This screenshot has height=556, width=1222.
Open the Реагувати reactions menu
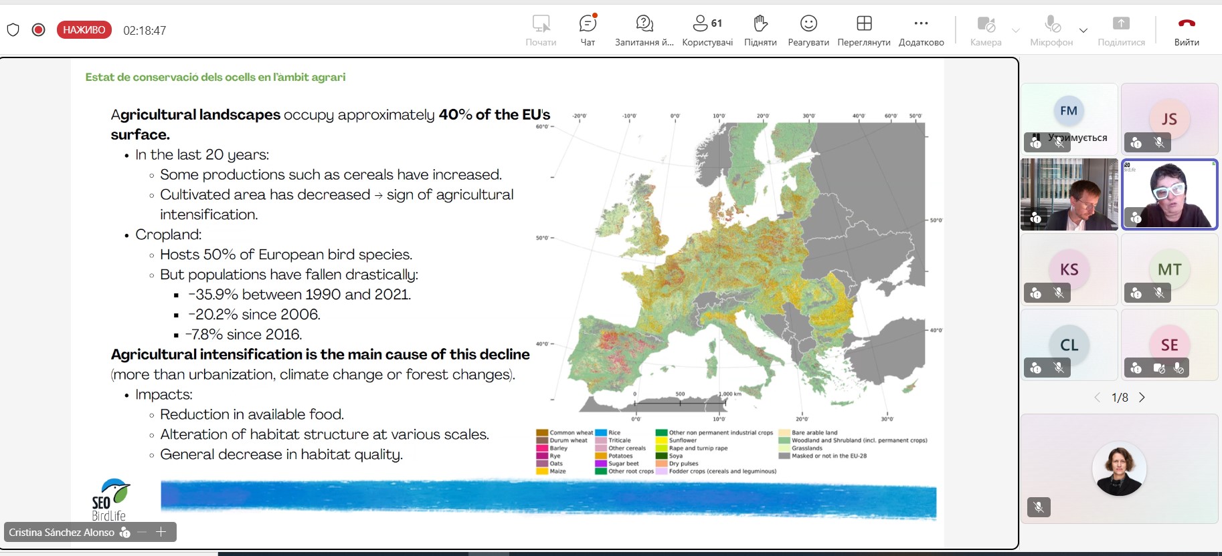(808, 30)
